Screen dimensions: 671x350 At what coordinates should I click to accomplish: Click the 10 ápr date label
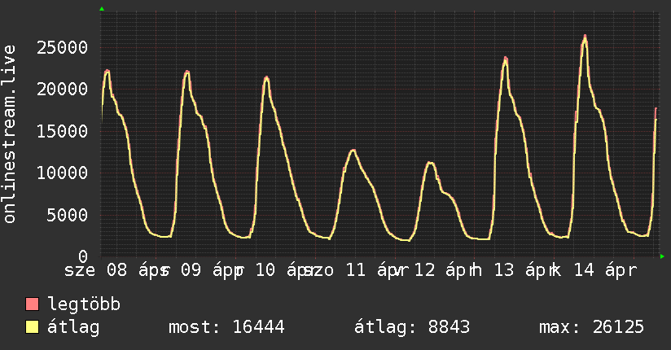(287, 270)
